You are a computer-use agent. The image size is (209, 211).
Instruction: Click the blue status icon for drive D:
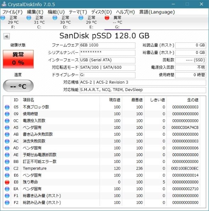[x=55, y=18]
